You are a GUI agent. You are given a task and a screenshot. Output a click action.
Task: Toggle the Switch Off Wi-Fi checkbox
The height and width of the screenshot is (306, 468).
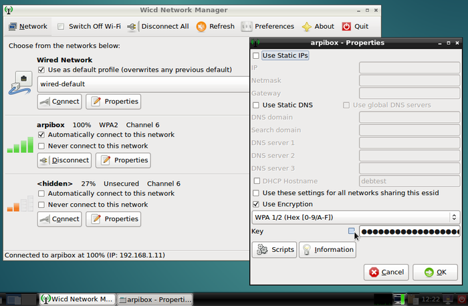coord(61,27)
